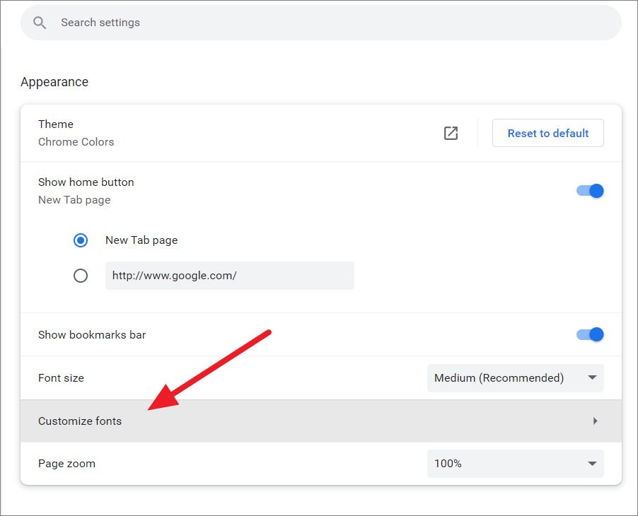Click the Appearance heading
This screenshot has height=516, width=638.
[x=54, y=82]
